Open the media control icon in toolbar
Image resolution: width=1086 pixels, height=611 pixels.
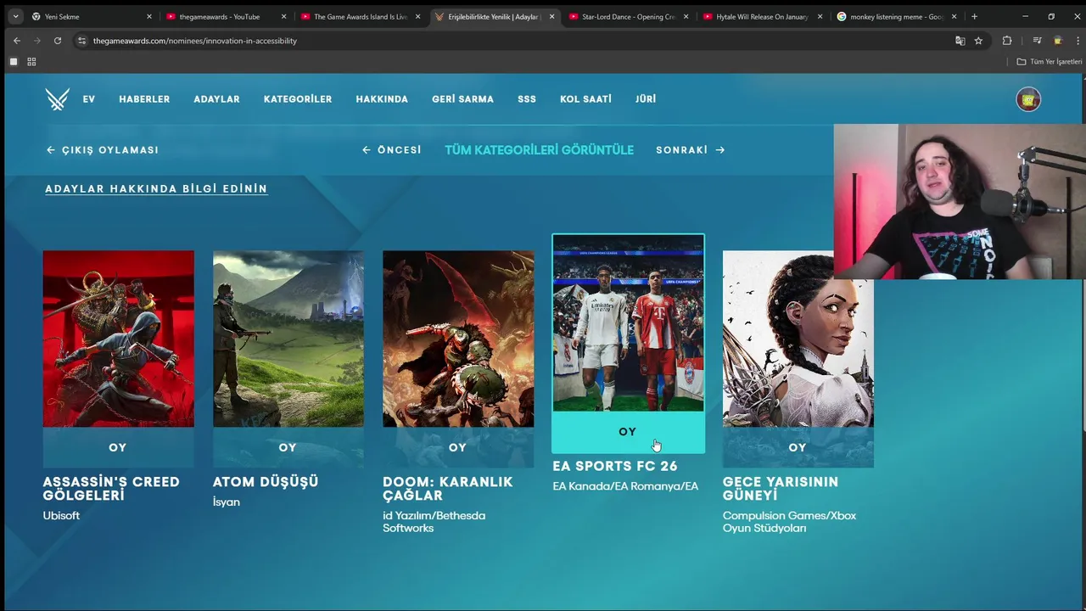(x=1037, y=41)
